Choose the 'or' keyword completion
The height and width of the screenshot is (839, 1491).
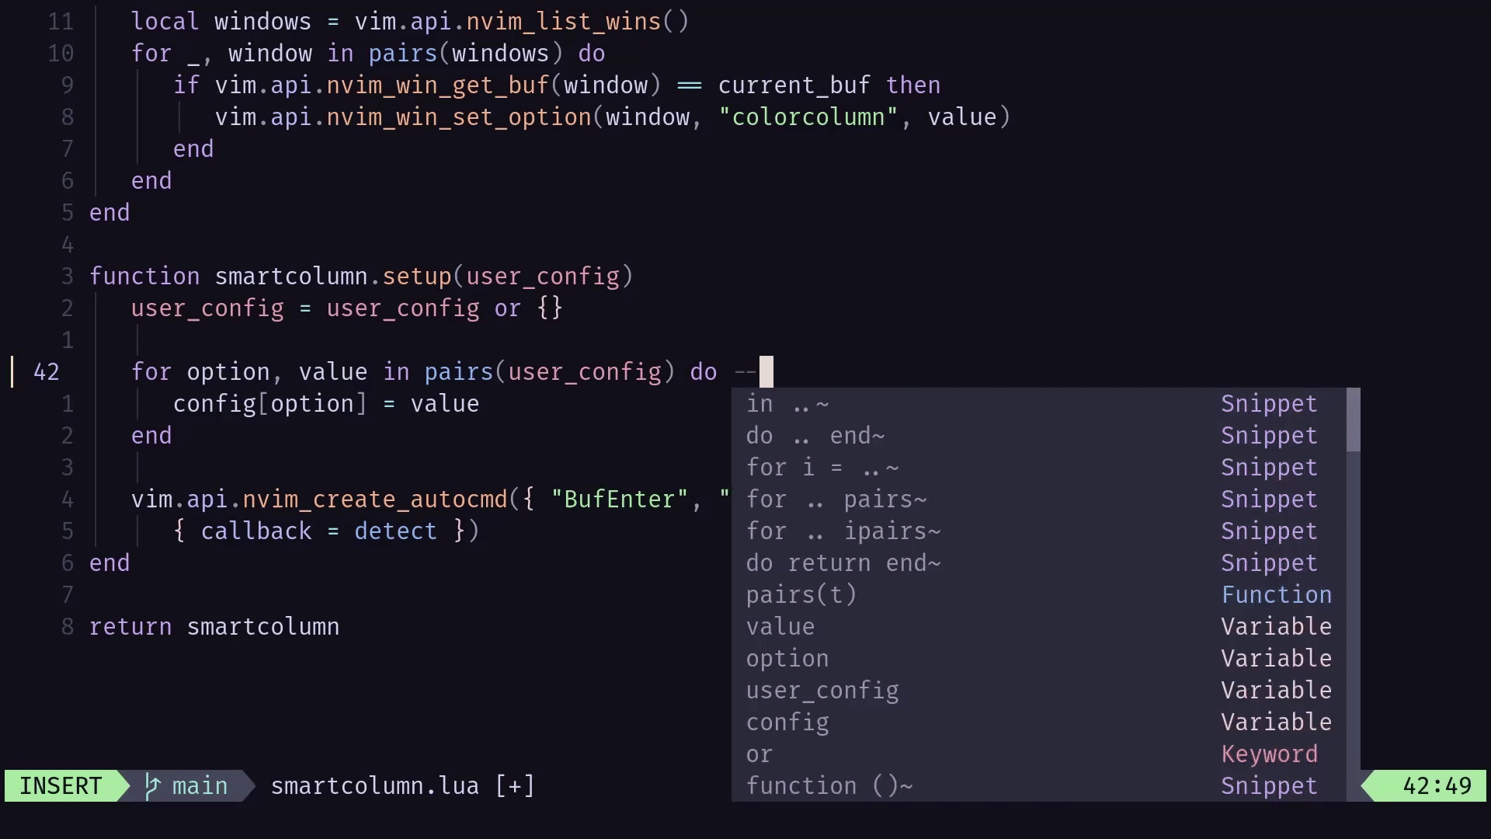click(x=759, y=754)
